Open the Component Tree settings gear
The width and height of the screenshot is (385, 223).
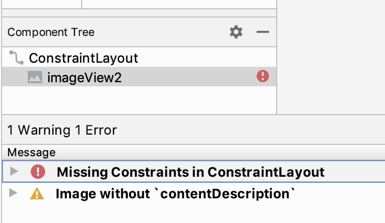(x=236, y=32)
